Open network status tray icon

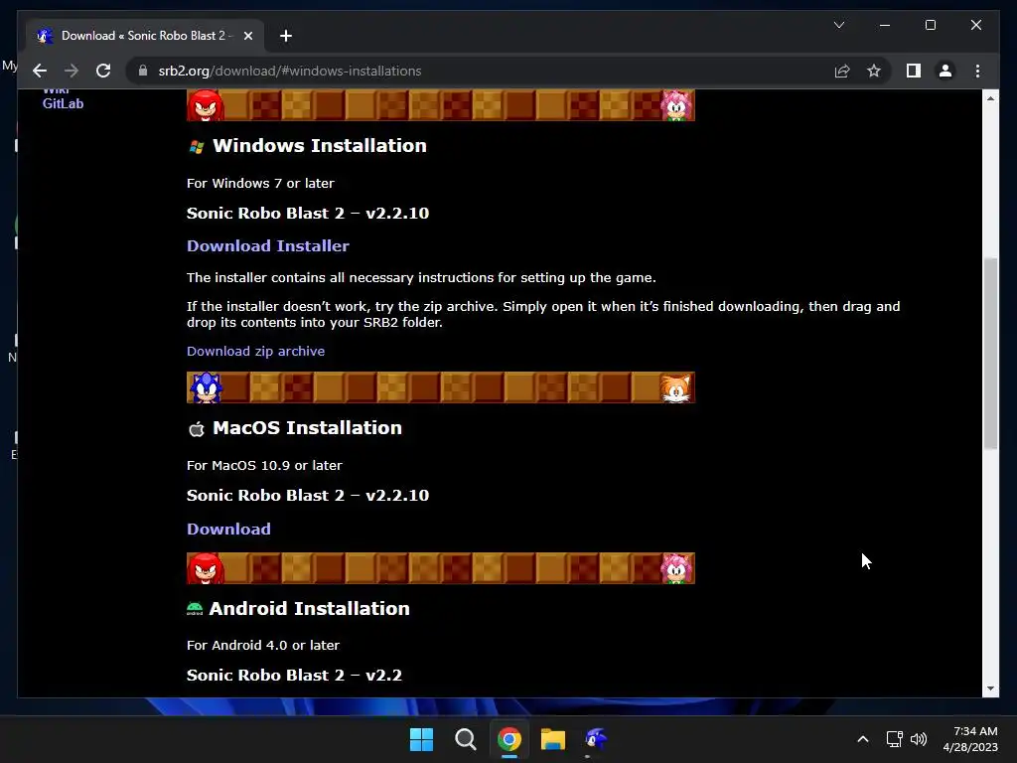click(x=895, y=739)
